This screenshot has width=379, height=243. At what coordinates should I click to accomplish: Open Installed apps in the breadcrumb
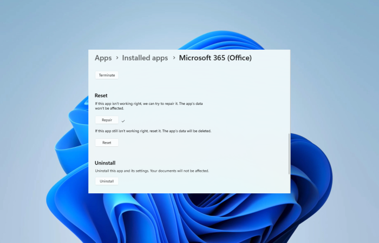(145, 58)
